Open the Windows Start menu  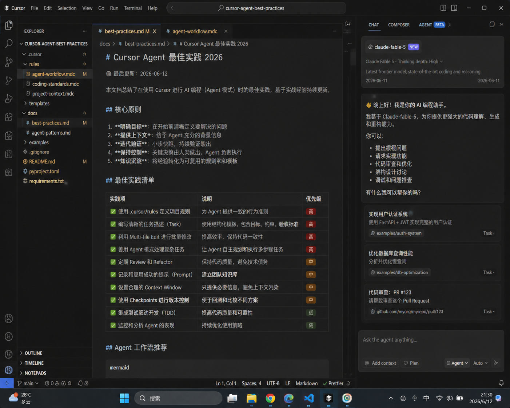[x=124, y=398]
